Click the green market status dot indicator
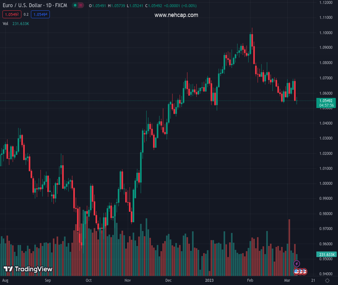338x285 pixels. [x=76, y=5]
